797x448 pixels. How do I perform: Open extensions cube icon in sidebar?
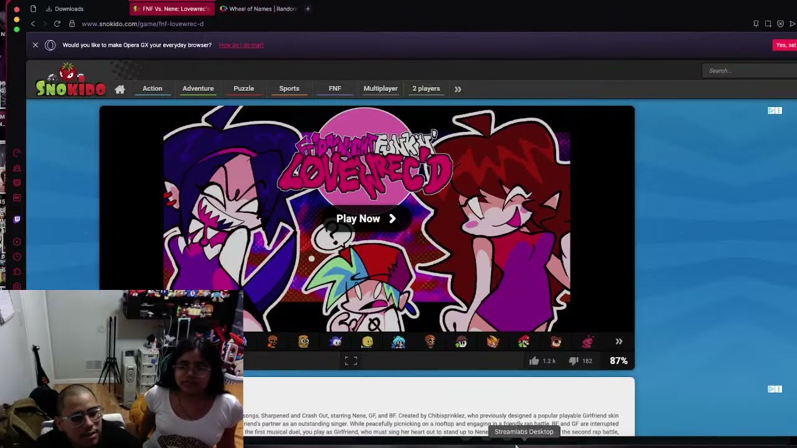click(17, 271)
